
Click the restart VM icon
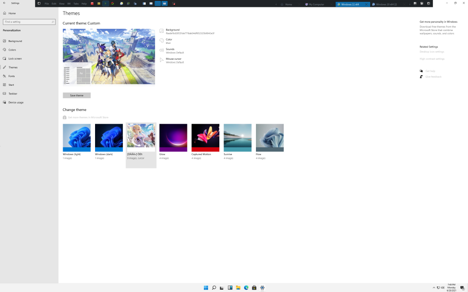(x=112, y=4)
